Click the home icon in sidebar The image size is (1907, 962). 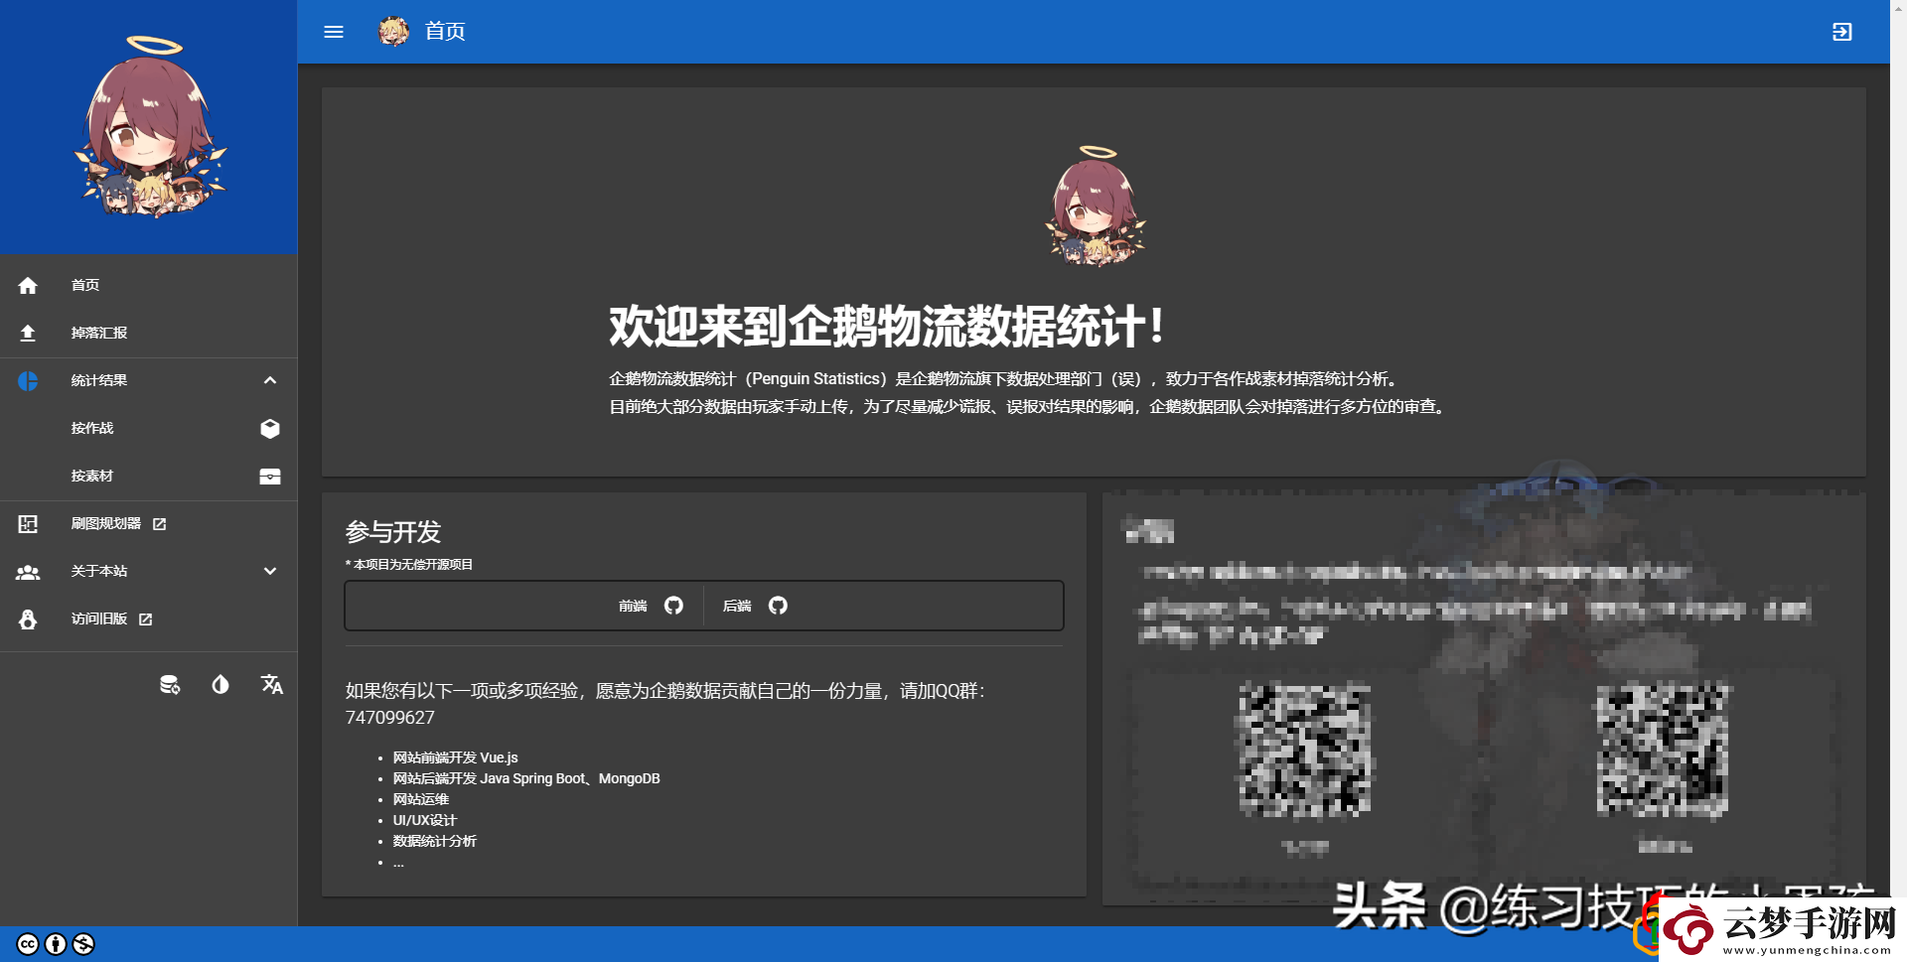point(28,286)
